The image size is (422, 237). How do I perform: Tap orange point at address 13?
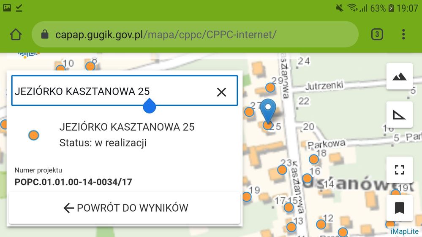pos(291,227)
